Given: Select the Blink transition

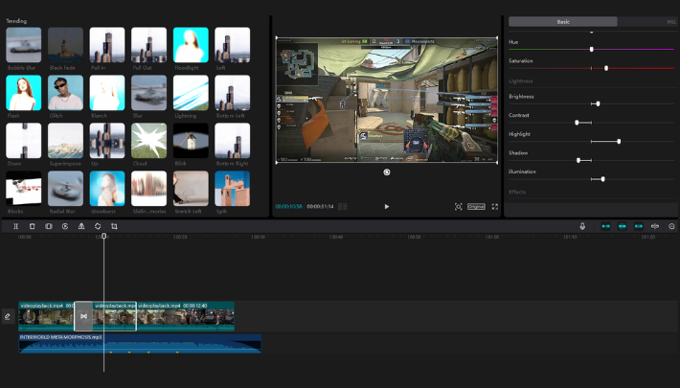Looking at the screenshot, I should pos(191,141).
